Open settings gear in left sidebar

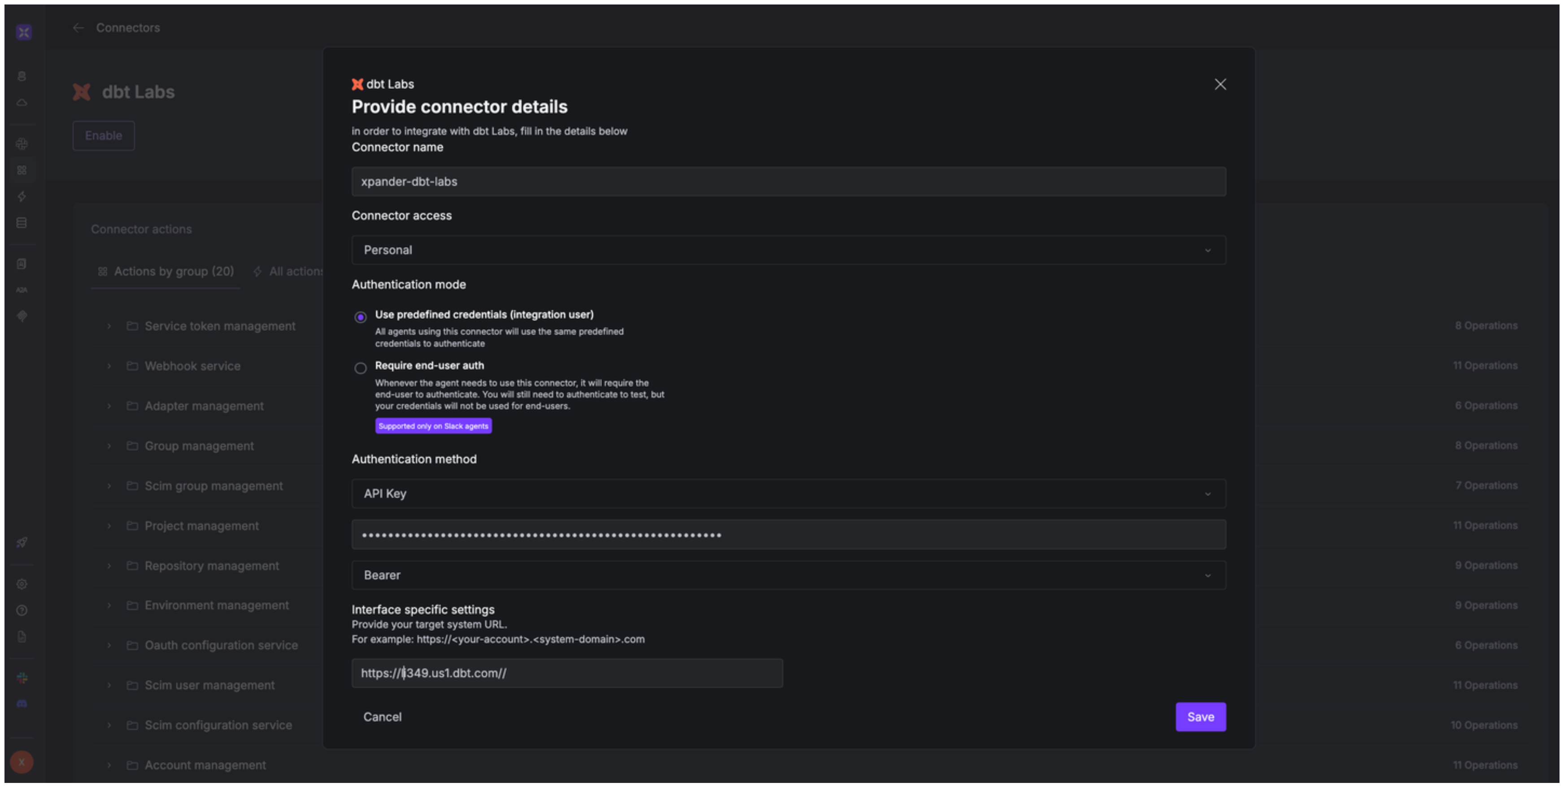coord(22,583)
